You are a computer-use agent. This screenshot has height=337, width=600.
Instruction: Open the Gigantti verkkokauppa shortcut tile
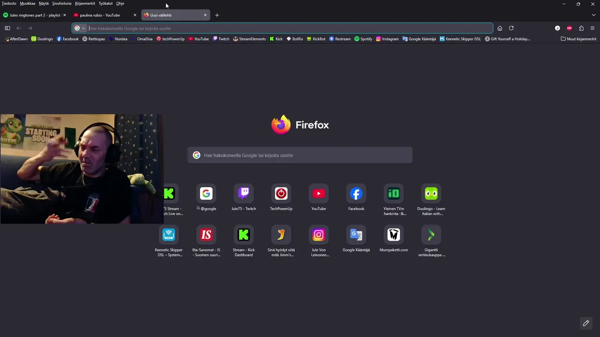[431, 241]
